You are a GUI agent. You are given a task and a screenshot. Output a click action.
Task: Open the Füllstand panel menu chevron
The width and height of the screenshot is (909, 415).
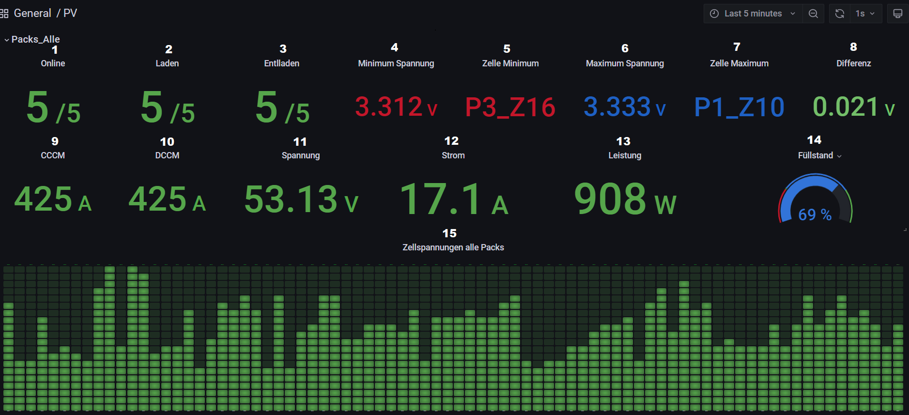click(839, 156)
